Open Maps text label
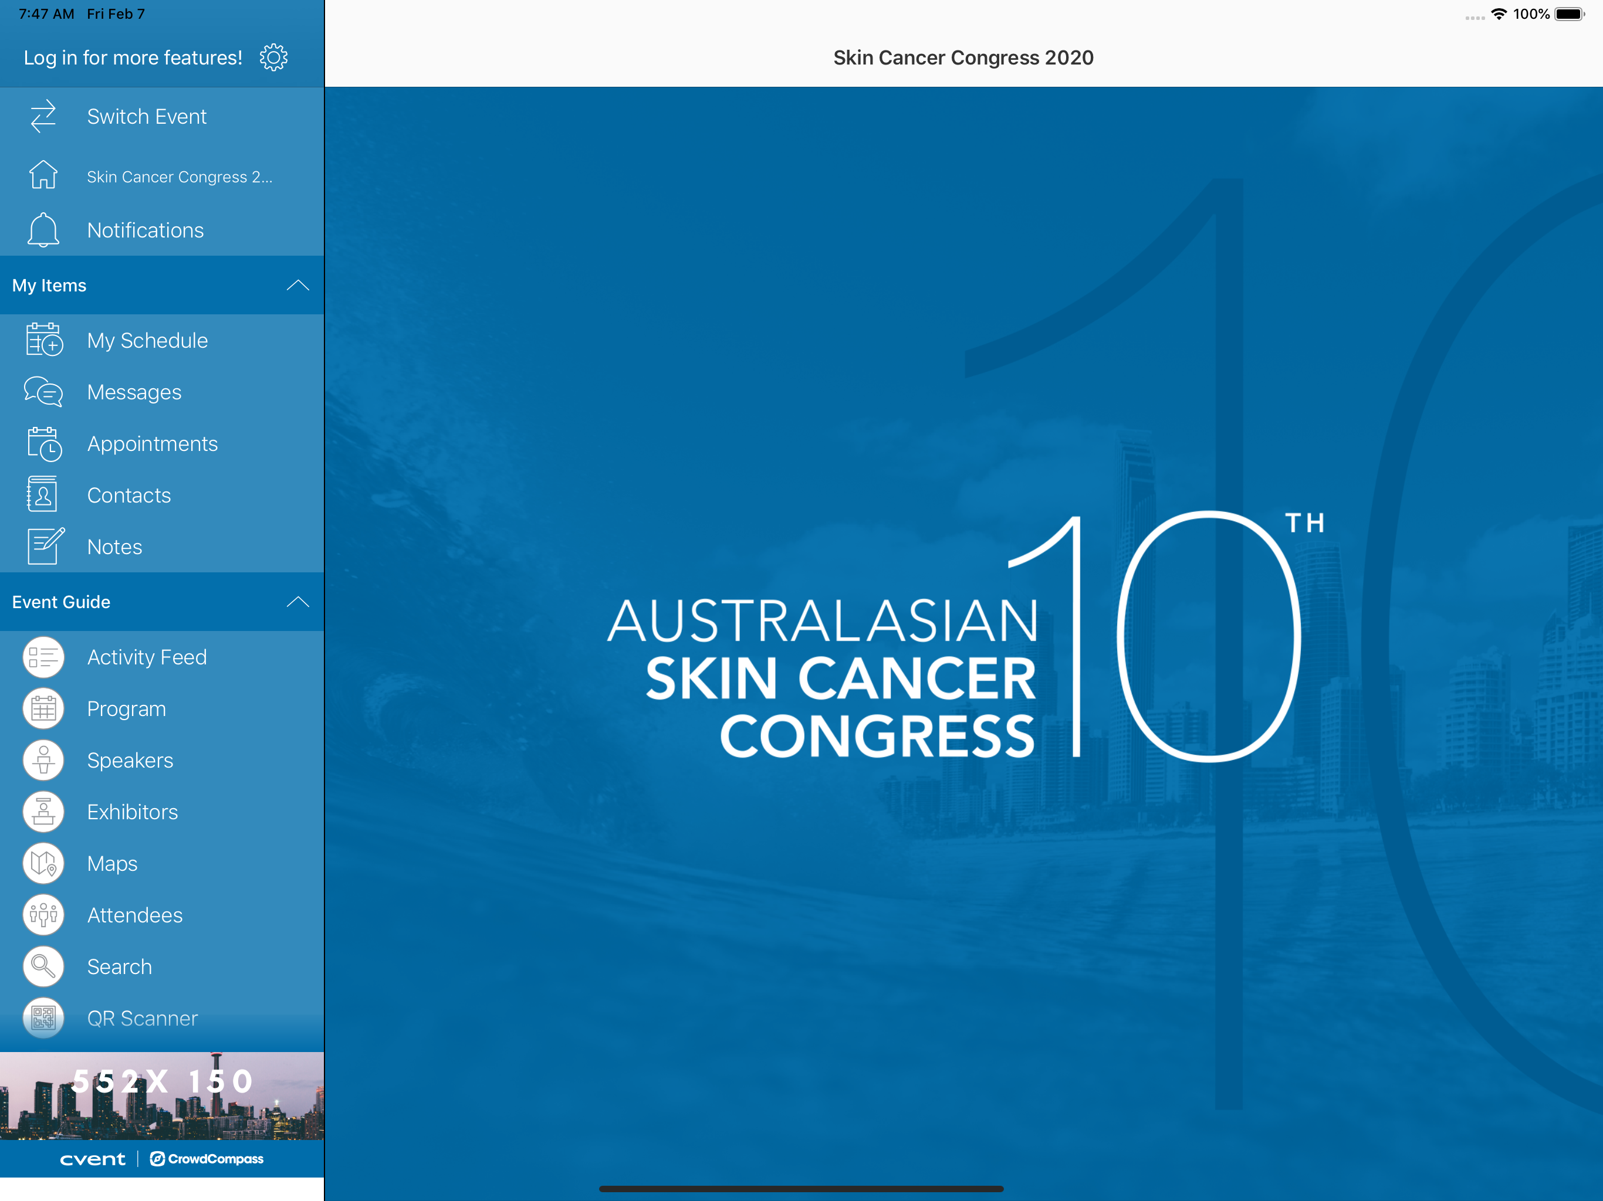 pos(112,863)
